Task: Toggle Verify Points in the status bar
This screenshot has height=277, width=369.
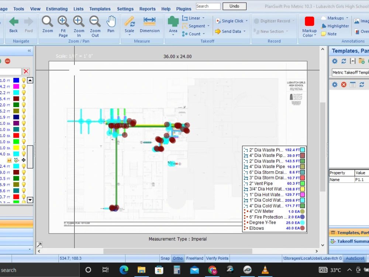Action: pos(217,258)
